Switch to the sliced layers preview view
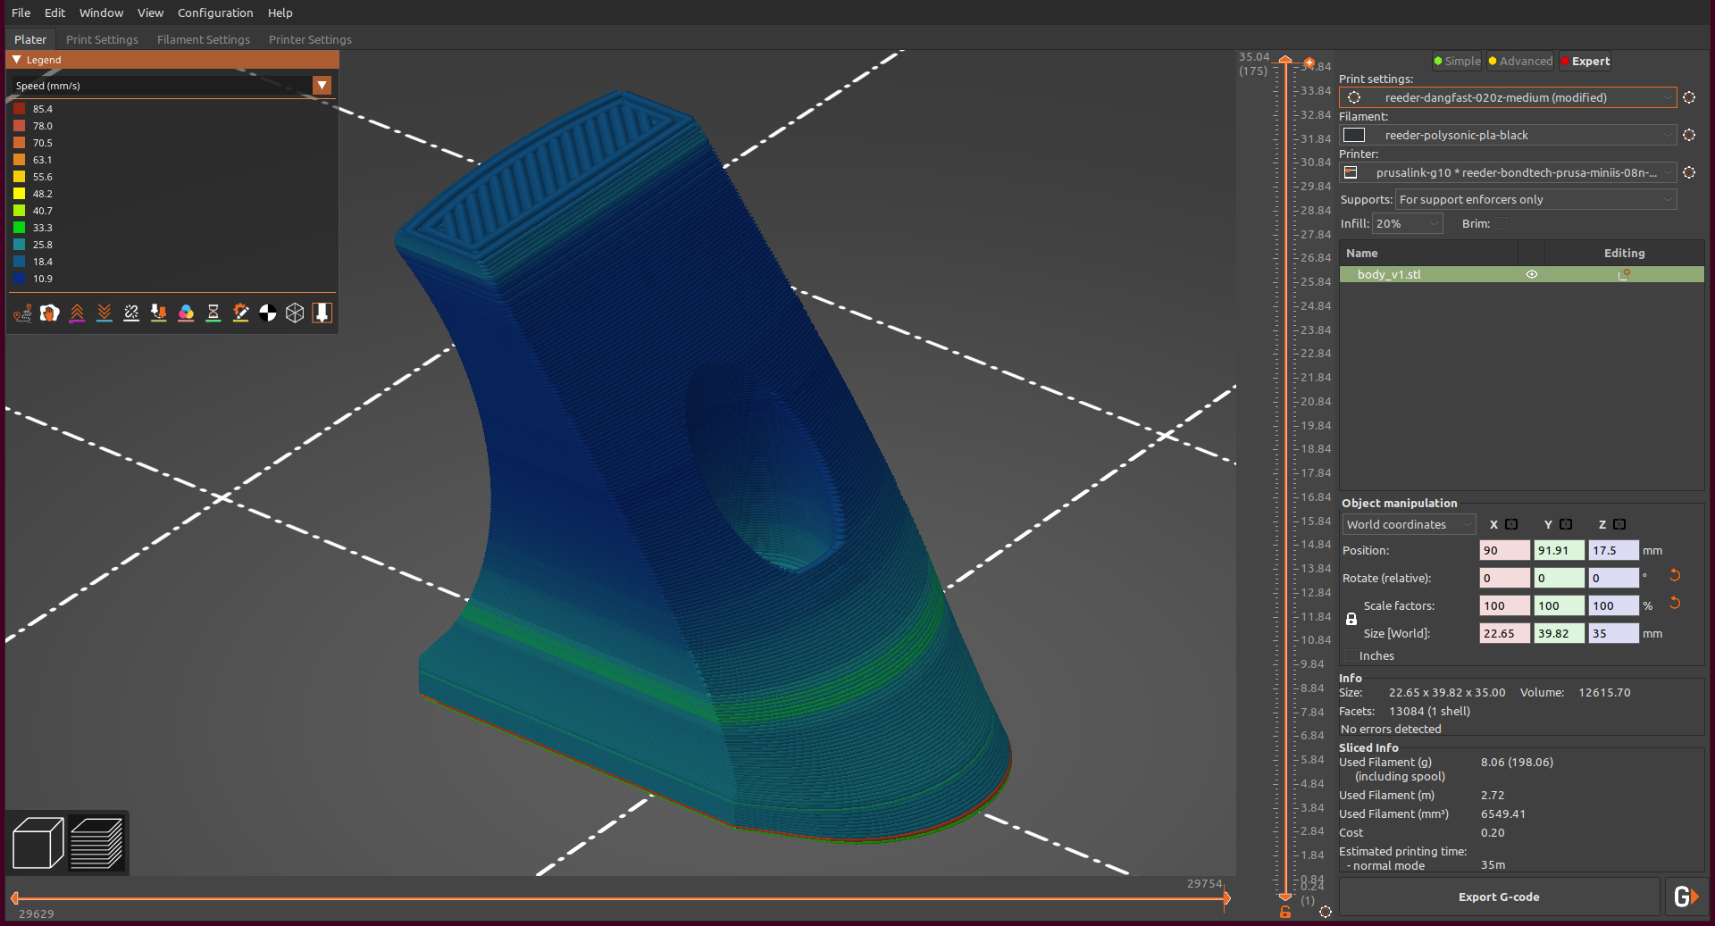The width and height of the screenshot is (1715, 926). 96,843
